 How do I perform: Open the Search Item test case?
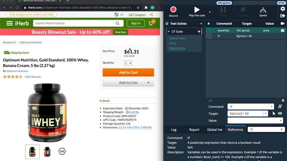(178, 38)
